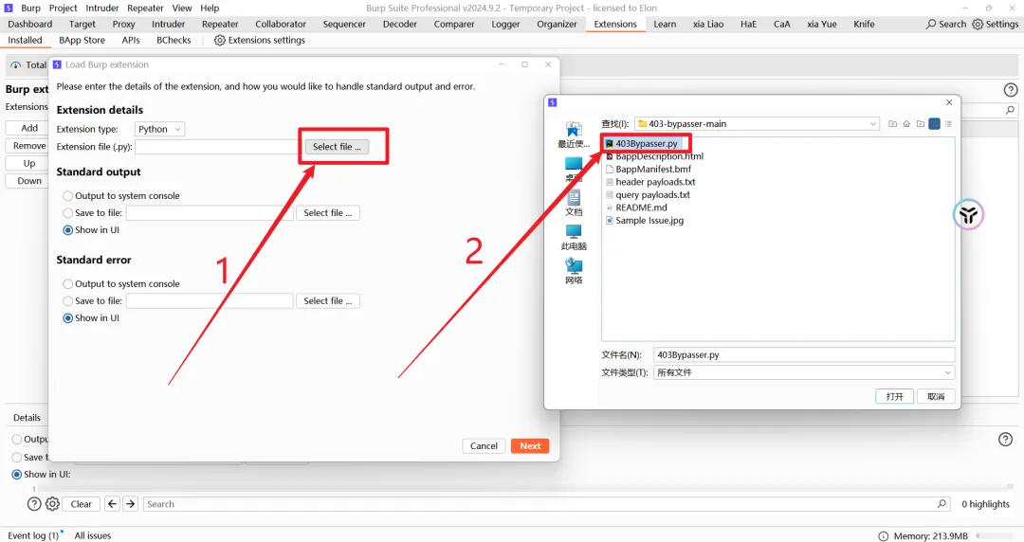Select Standard error 'Output to system console'
The image size is (1024, 542).
(68, 284)
